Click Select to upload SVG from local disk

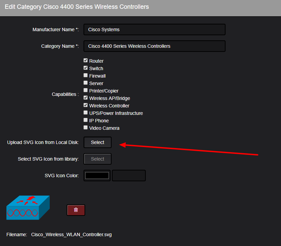[x=97, y=142]
